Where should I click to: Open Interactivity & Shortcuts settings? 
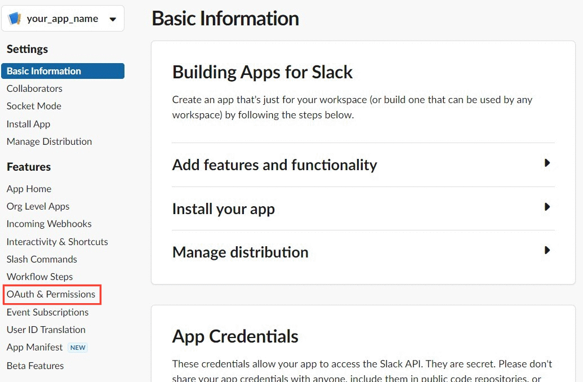[57, 242]
